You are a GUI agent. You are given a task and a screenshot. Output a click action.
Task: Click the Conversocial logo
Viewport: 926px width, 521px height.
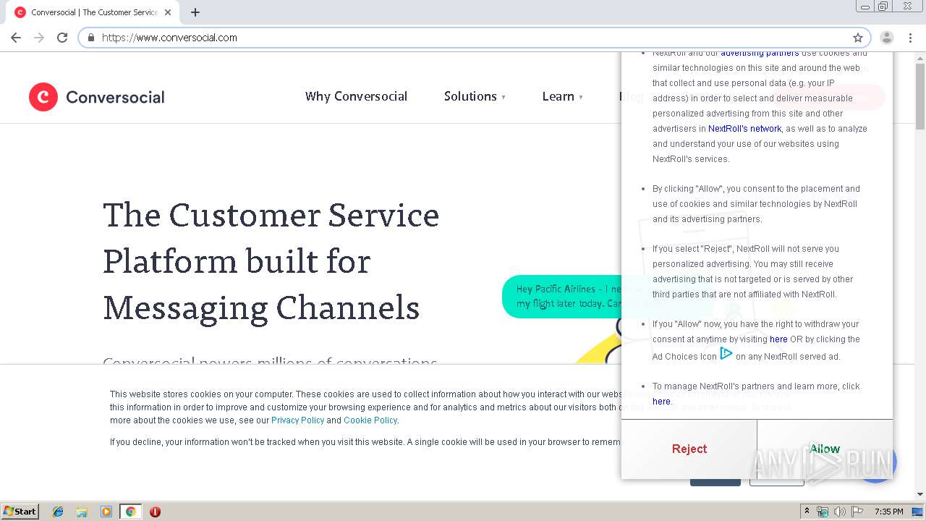click(x=97, y=97)
